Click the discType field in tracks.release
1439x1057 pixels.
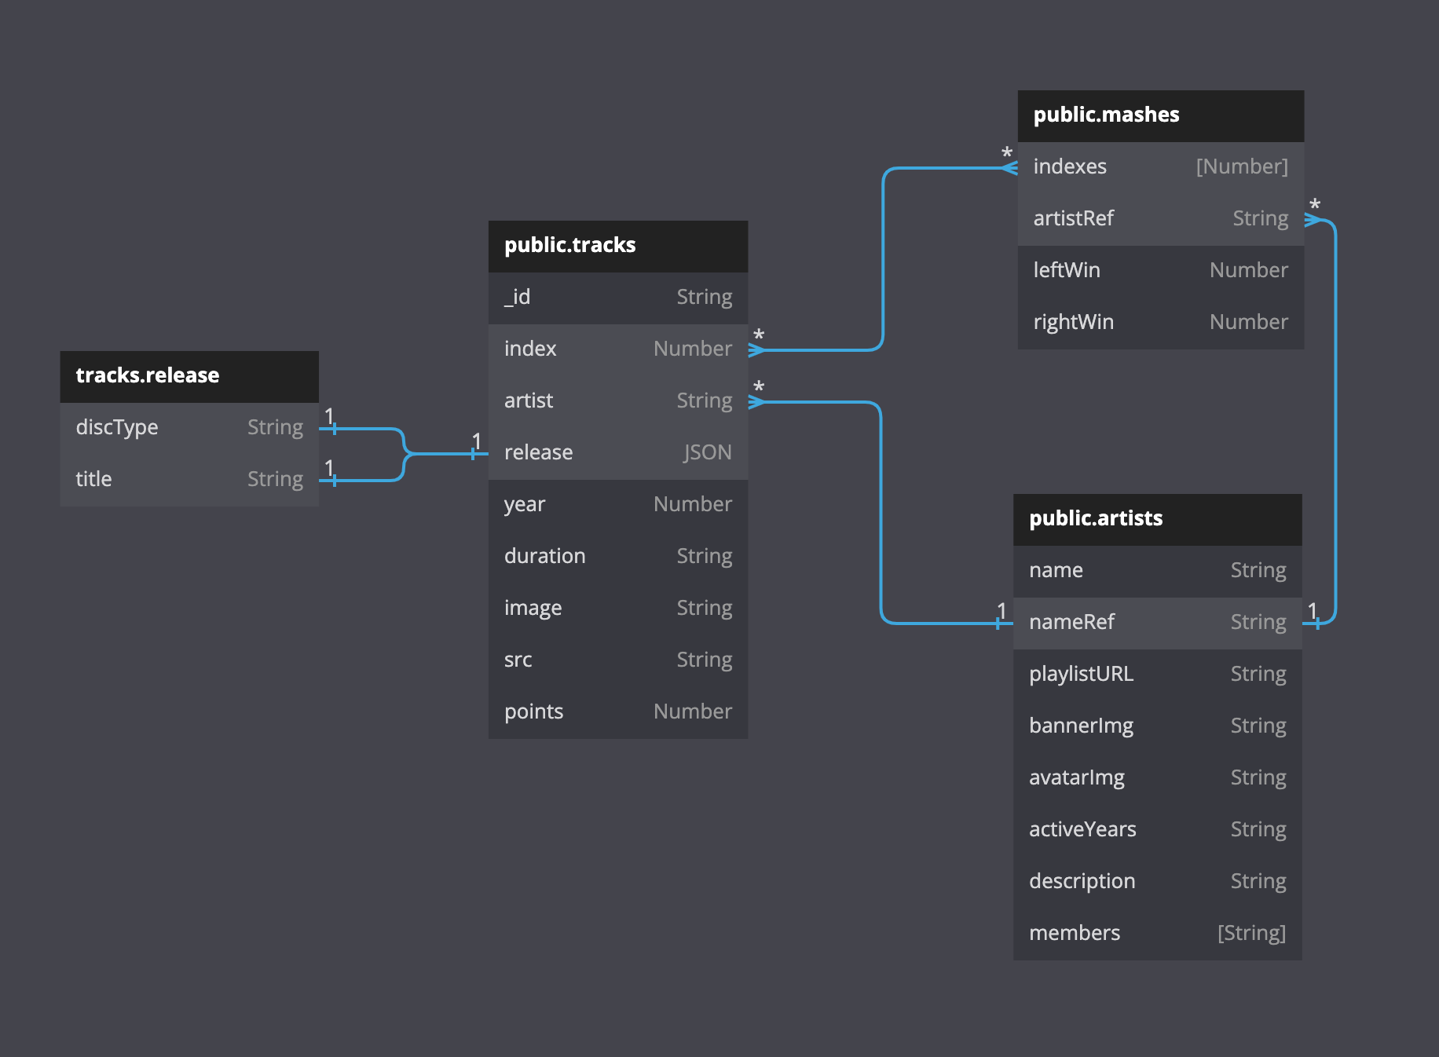click(189, 428)
